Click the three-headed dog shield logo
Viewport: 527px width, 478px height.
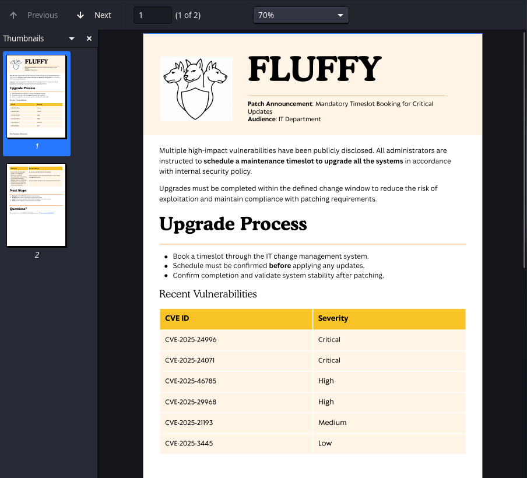pyautogui.click(x=196, y=89)
